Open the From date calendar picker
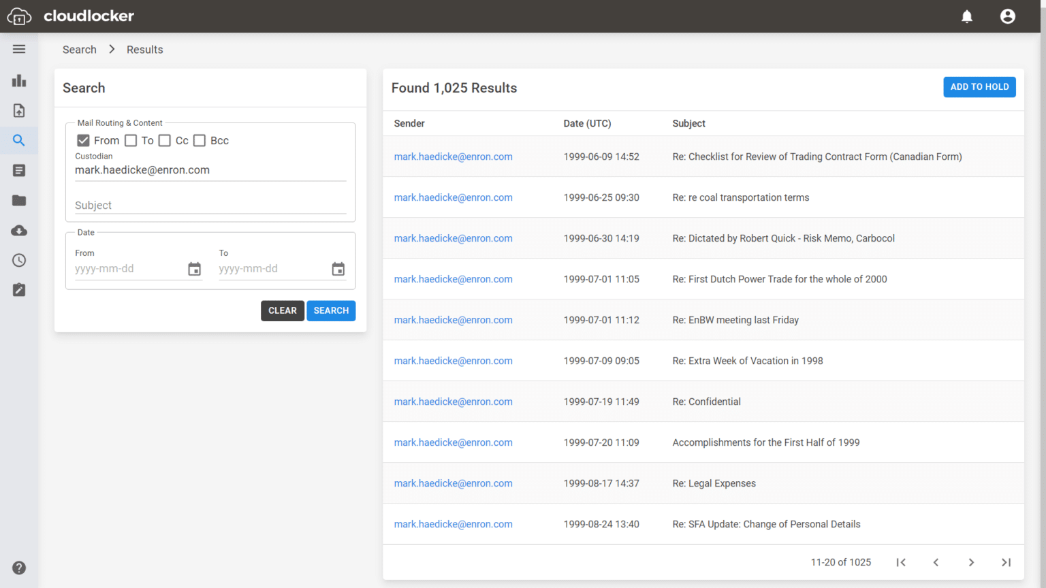1046x588 pixels. click(x=194, y=269)
